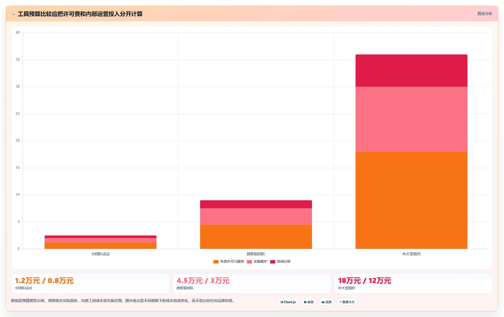Click the 实施维护 legend label

(x=260, y=262)
